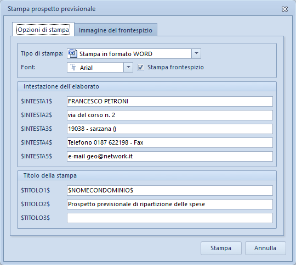
Task: Open the Font dropdown arrow
Action: pos(128,68)
